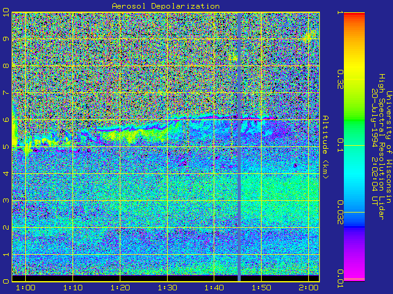Click the 1:50 time axis label
Image resolution: width=393 pixels, height=294 pixels.
click(261, 287)
